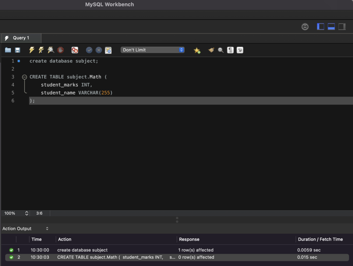Switch to the Query 1 tab
The width and height of the screenshot is (353, 266).
(x=20, y=38)
